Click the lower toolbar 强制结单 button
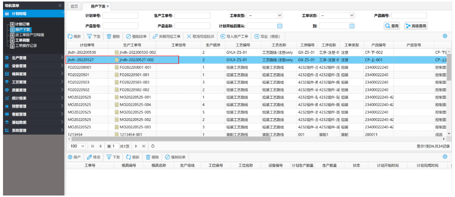 coord(175,157)
